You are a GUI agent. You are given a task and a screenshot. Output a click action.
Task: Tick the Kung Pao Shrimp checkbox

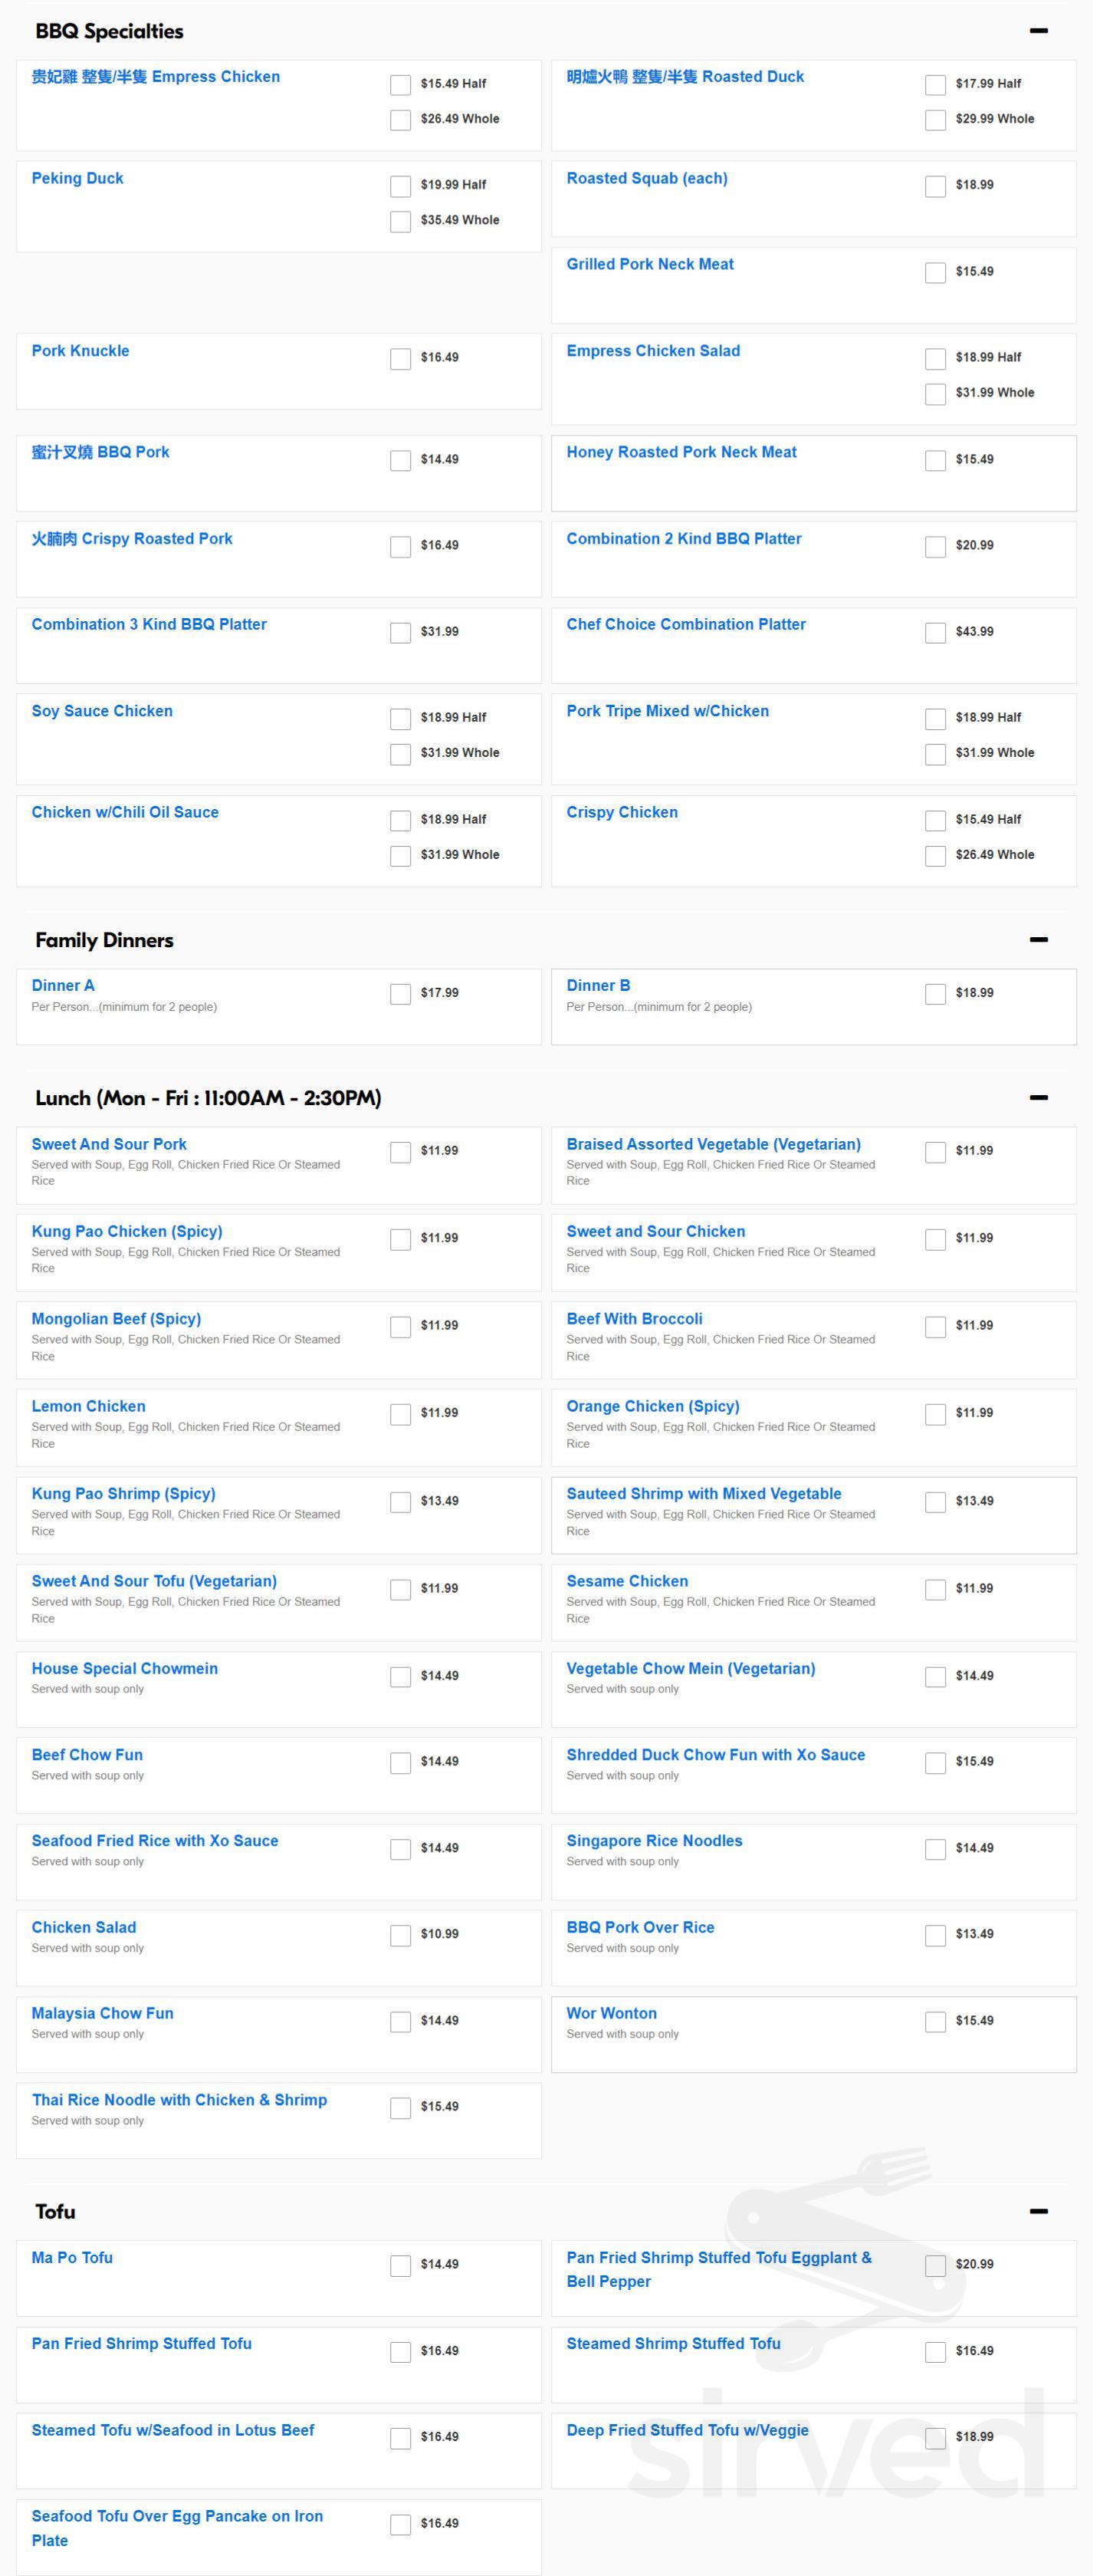401,1502
